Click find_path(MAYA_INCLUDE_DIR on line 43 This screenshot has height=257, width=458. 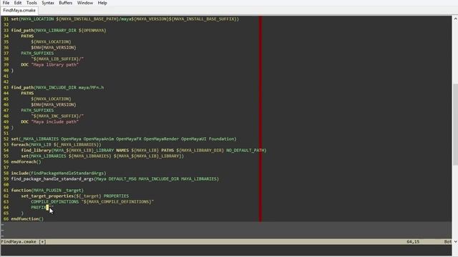[x=44, y=87]
